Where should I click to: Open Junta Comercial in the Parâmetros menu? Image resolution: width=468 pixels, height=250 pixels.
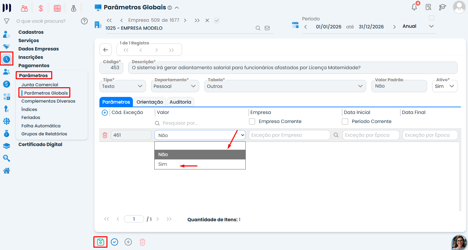click(40, 85)
